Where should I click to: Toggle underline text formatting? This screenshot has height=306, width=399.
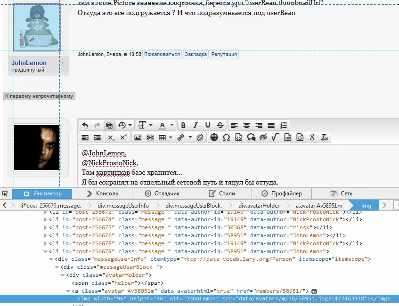208,125
